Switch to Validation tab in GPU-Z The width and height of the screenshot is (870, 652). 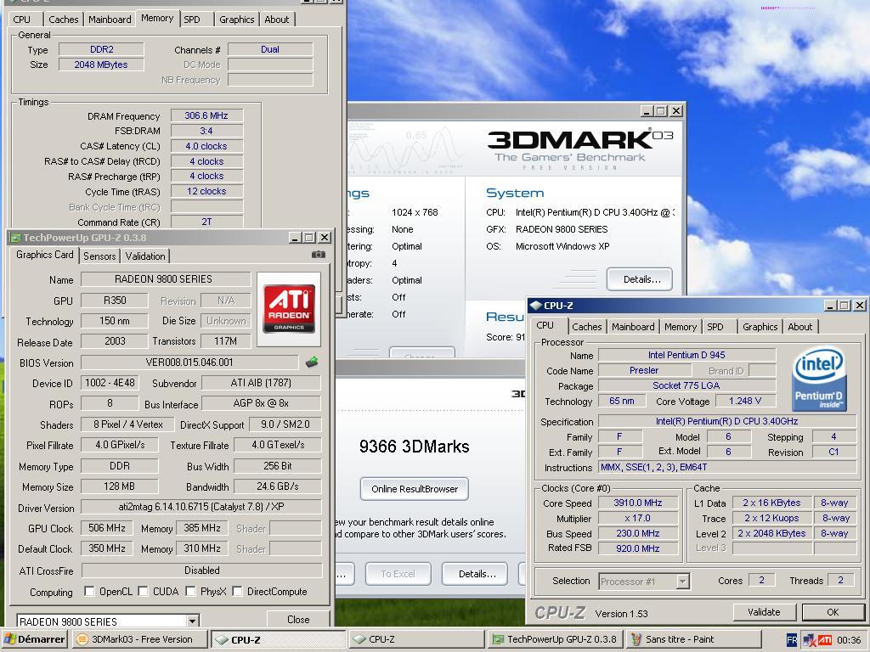tap(145, 256)
